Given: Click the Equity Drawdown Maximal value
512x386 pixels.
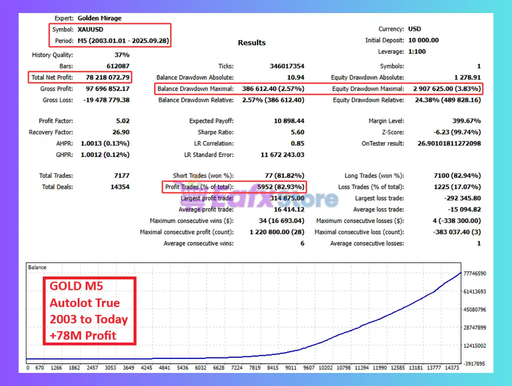Looking at the screenshot, I should [x=447, y=89].
